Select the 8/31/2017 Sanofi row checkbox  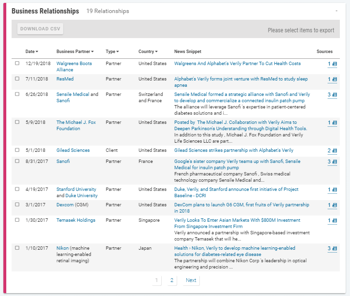(17, 161)
